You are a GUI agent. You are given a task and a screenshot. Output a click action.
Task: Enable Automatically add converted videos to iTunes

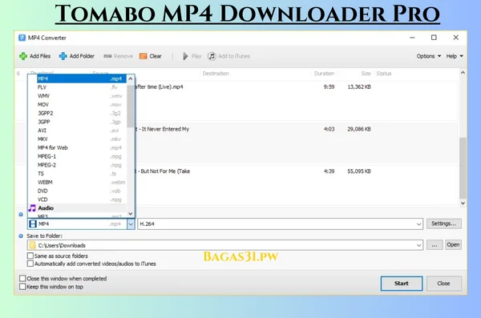30,264
